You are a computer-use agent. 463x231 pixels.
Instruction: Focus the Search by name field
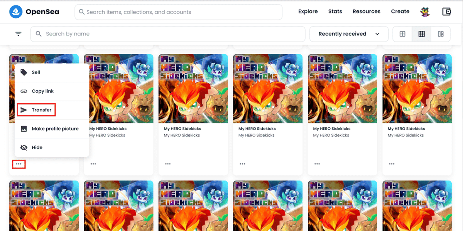point(168,34)
